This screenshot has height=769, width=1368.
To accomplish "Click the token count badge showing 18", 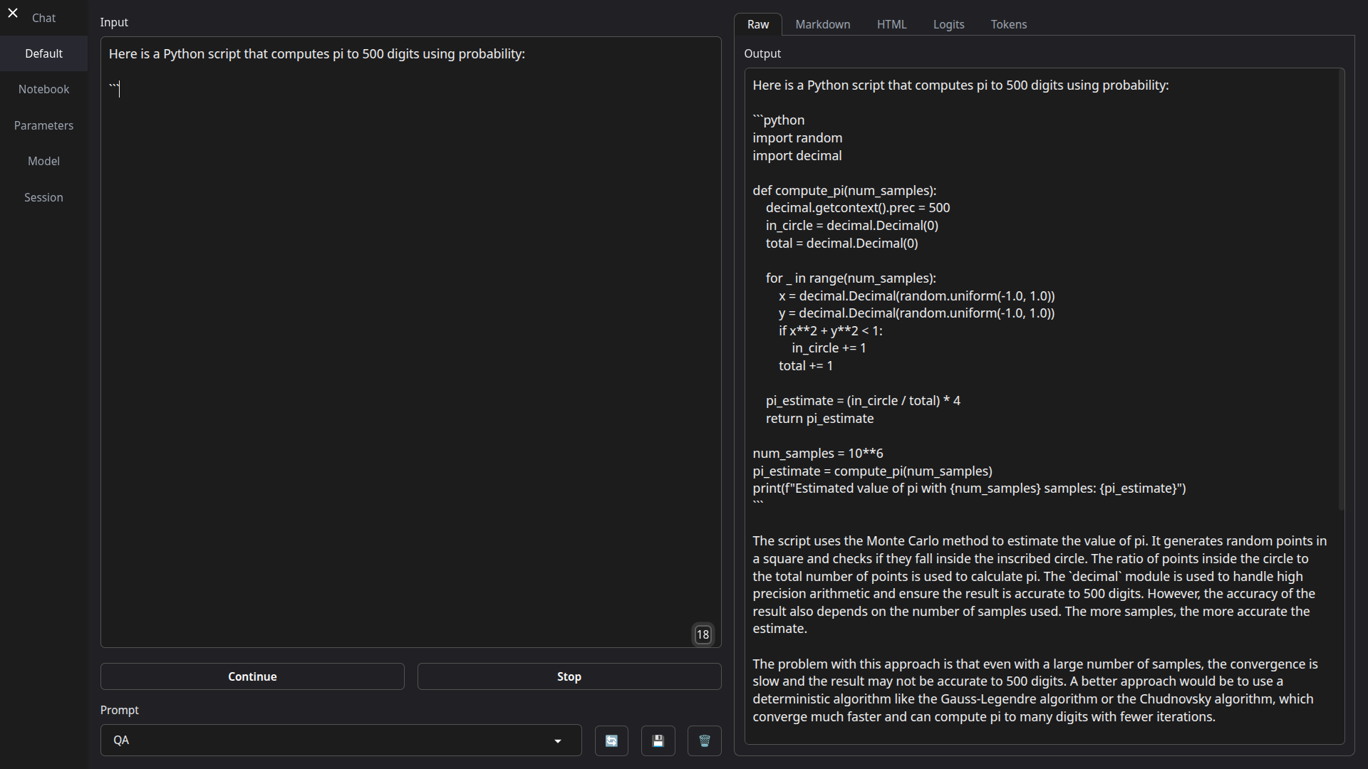I will tap(703, 634).
